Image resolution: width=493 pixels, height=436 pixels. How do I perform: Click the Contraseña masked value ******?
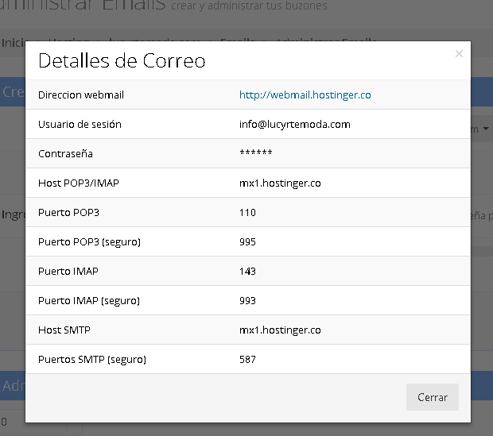(x=255, y=152)
